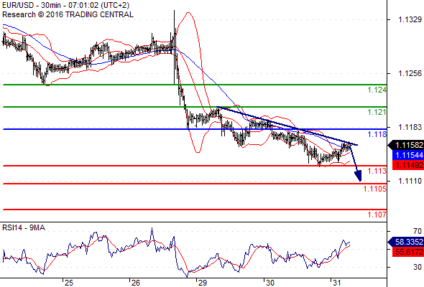424x287 pixels.
Task: Click the EUR/USD 30min chart title
Action: (65, 5)
